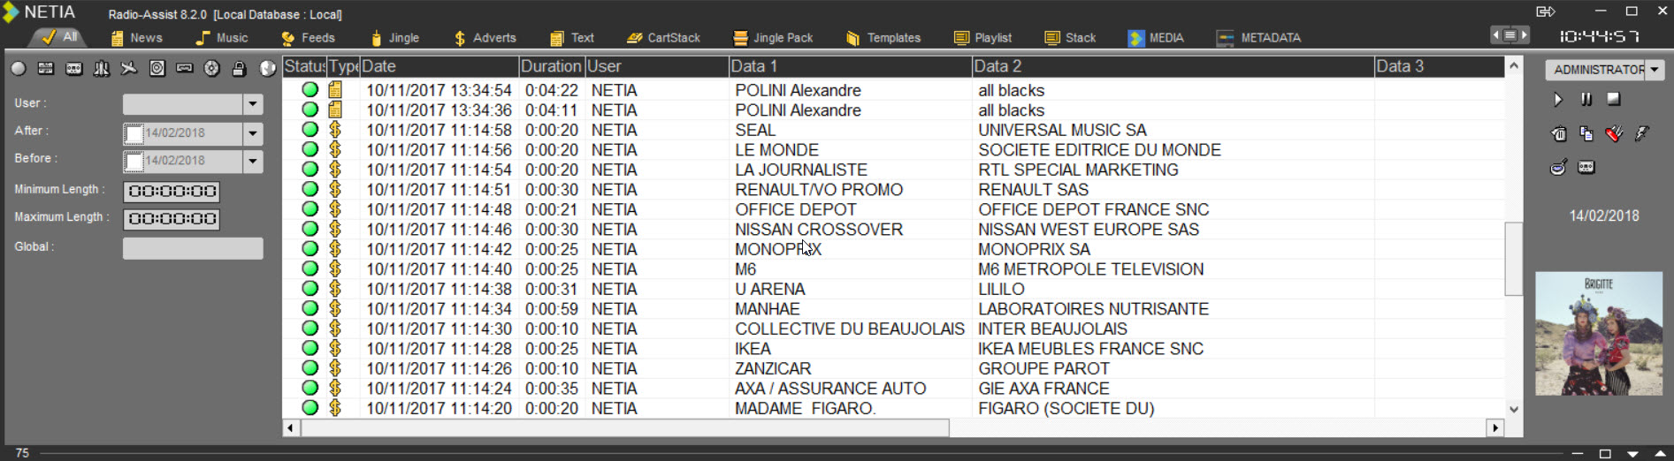Viewport: 1674px width, 461px height.
Task: Click the Swiss army knife tools icon
Action: pos(1614,134)
